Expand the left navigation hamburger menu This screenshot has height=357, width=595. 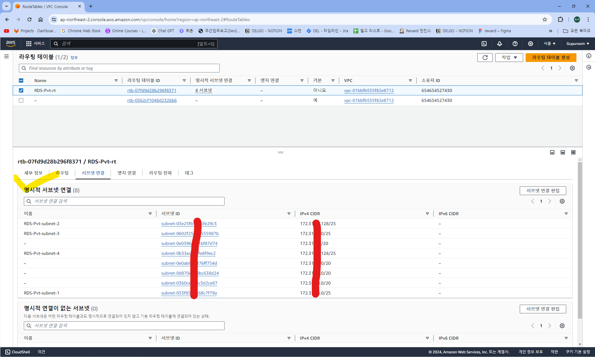(x=7, y=56)
